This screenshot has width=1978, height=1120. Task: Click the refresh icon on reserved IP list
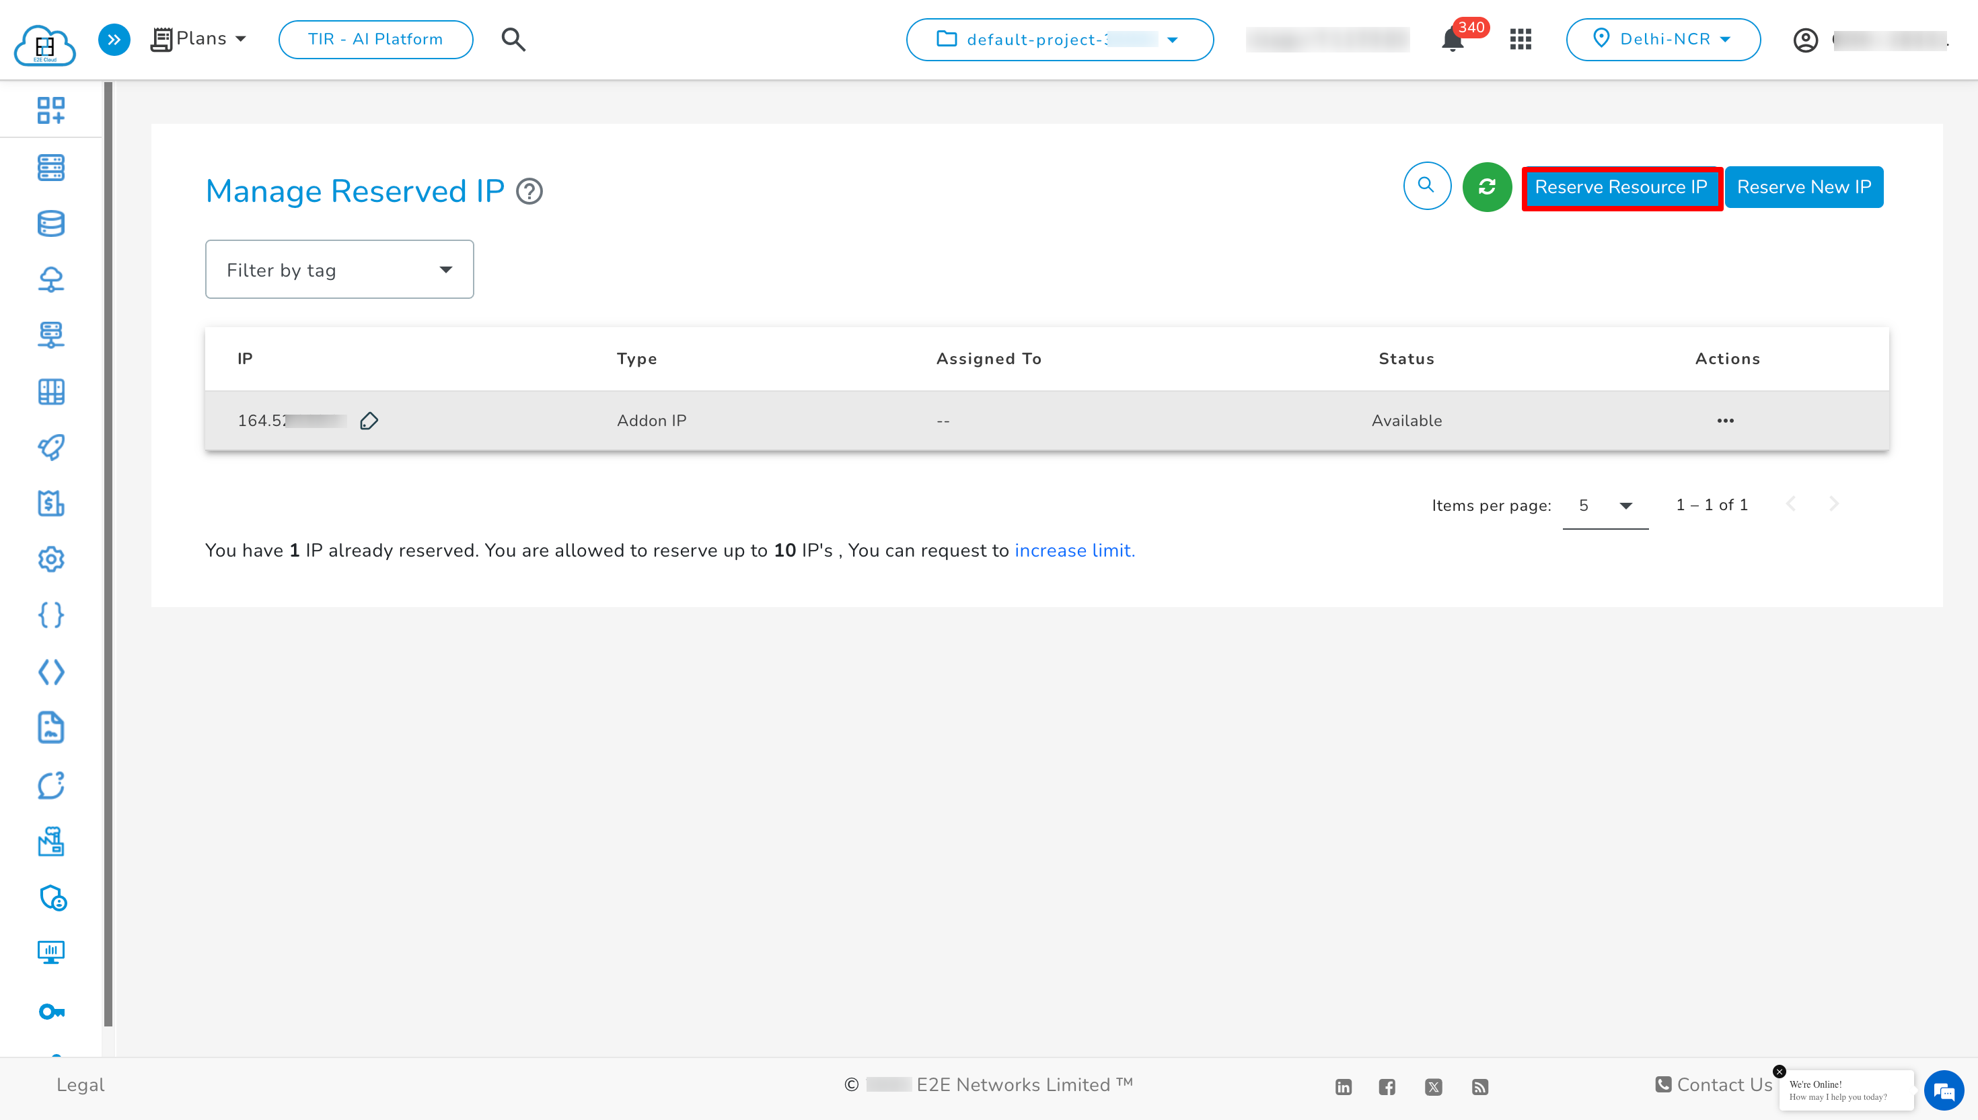[x=1487, y=186]
